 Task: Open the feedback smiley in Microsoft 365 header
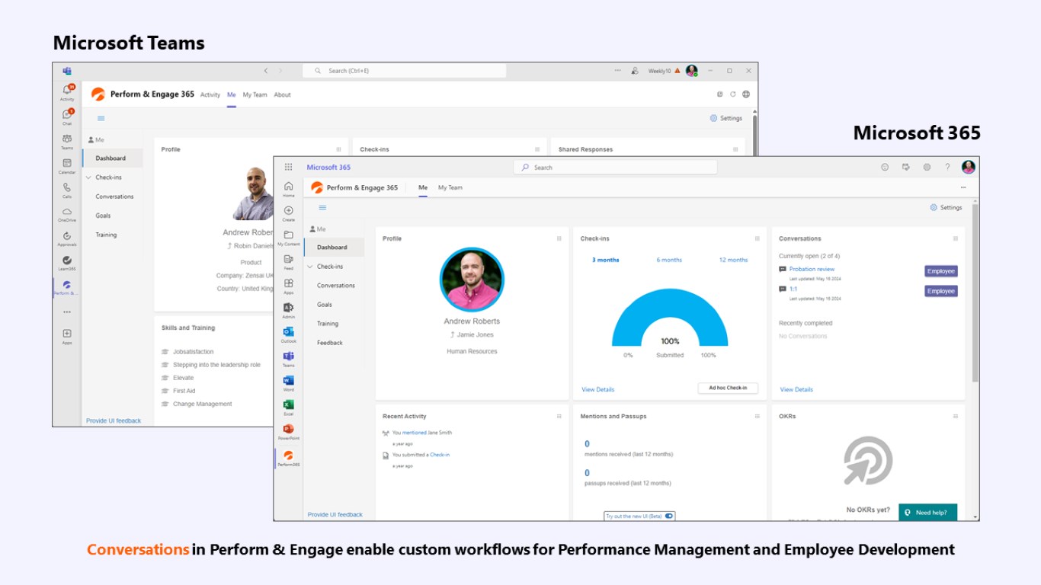tap(885, 167)
